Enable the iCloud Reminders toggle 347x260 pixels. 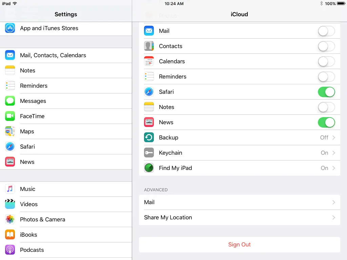(x=326, y=77)
